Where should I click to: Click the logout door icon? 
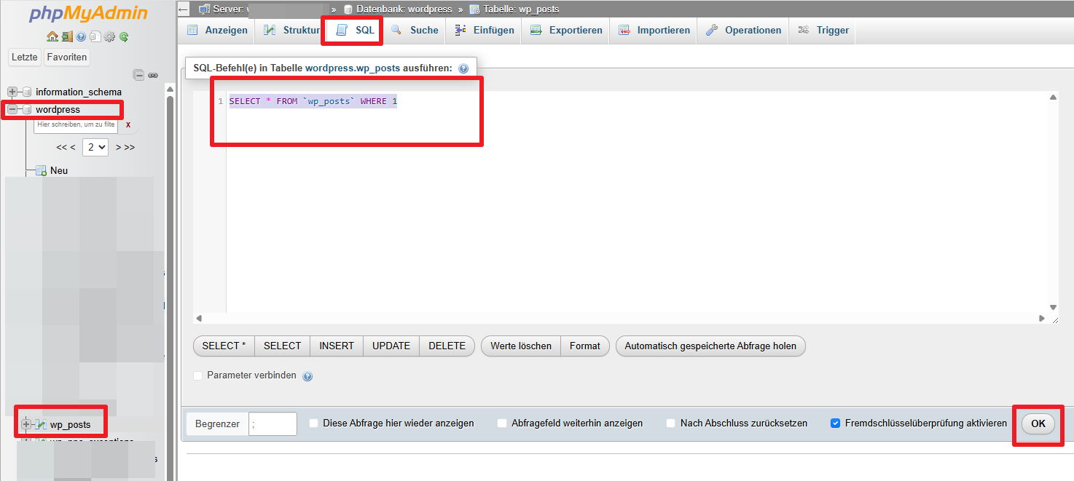(66, 36)
